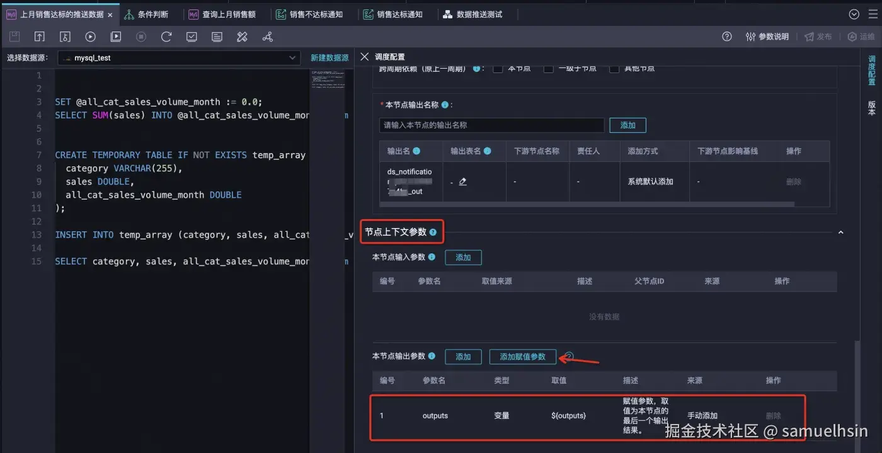Open the 调度配置 side tab

pos(871,71)
